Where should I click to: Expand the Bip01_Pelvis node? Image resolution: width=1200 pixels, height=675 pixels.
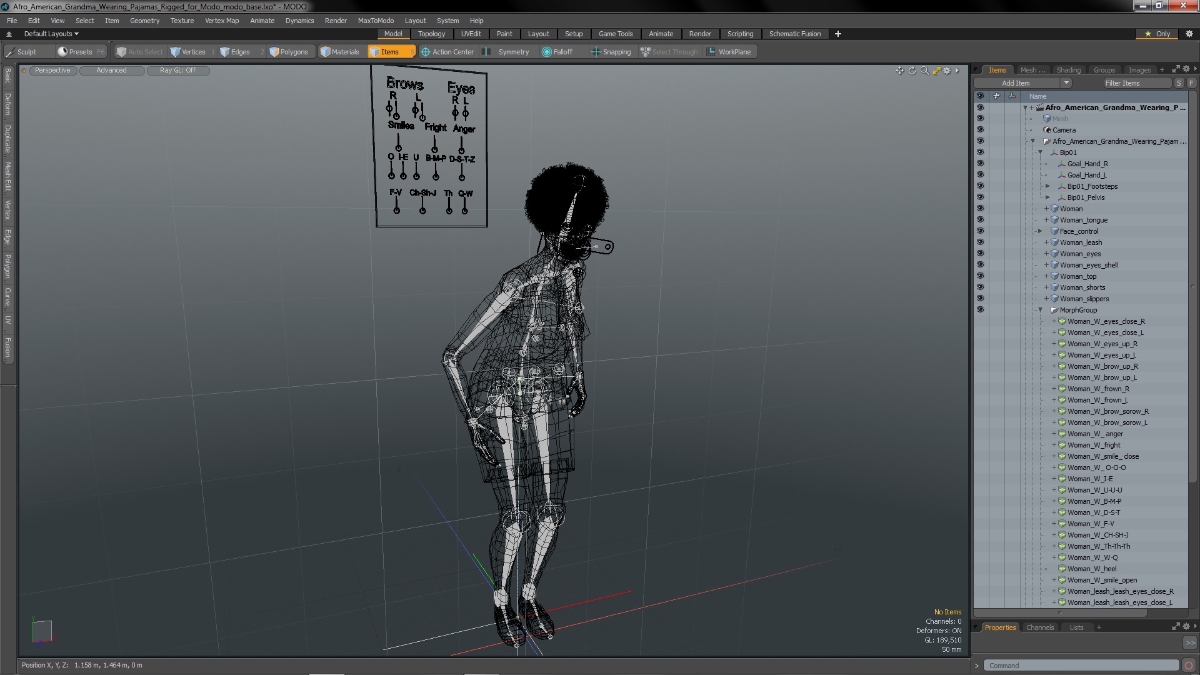1048,197
